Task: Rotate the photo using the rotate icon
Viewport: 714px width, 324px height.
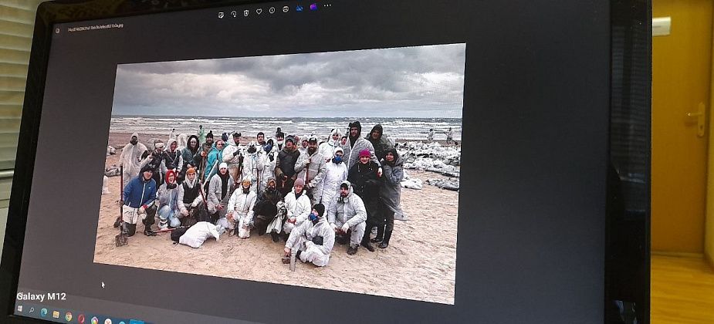Action: 233,13
